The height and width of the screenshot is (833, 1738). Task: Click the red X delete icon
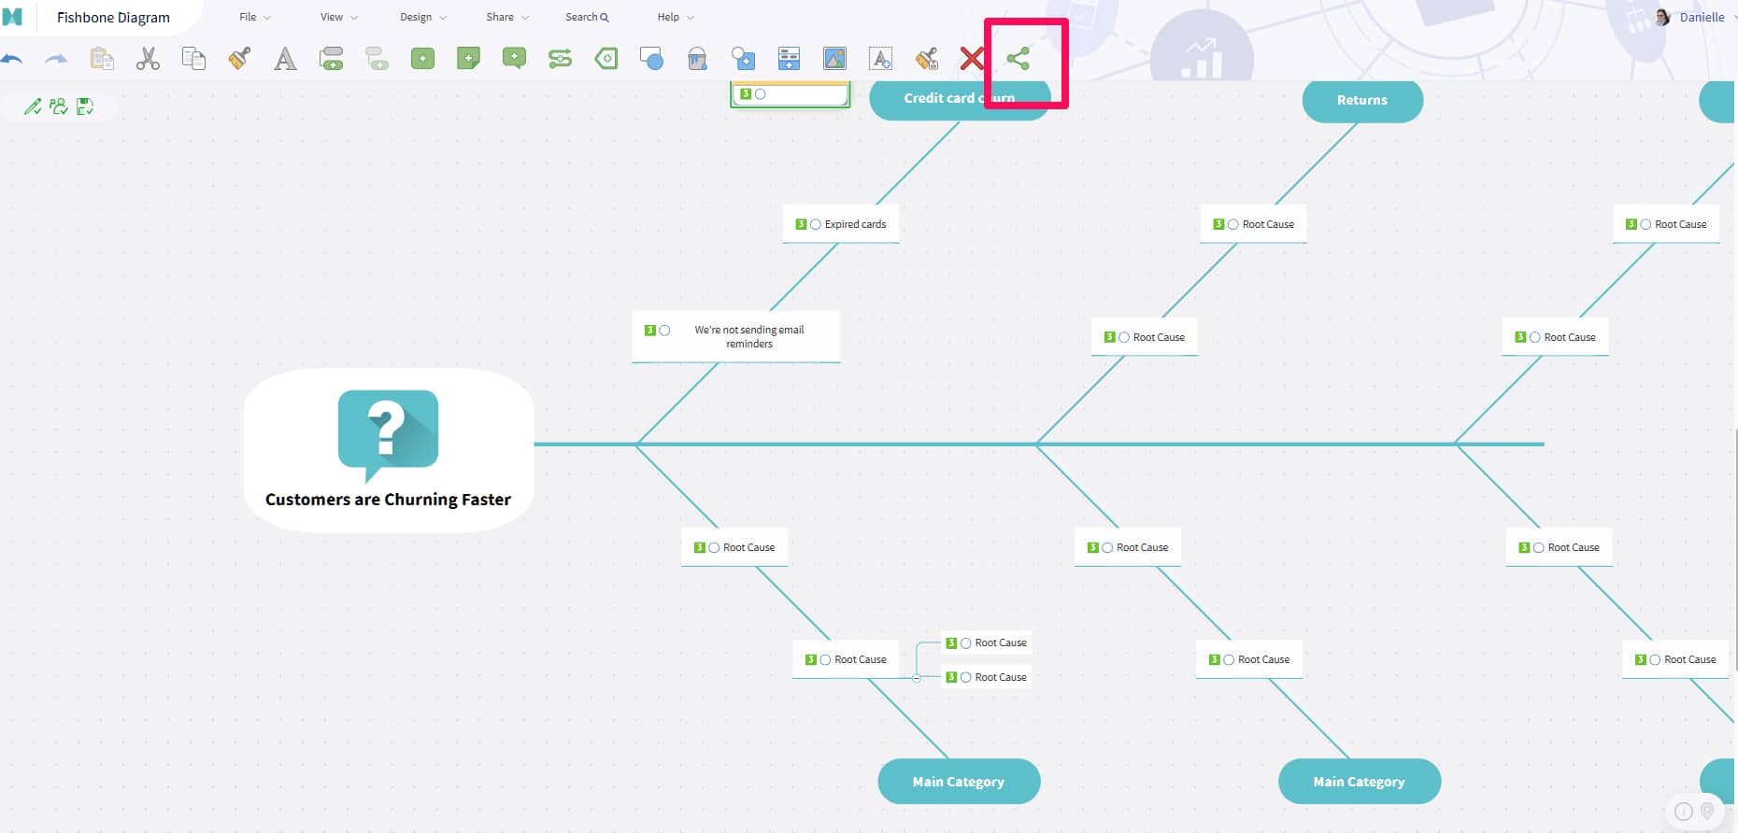click(x=972, y=59)
